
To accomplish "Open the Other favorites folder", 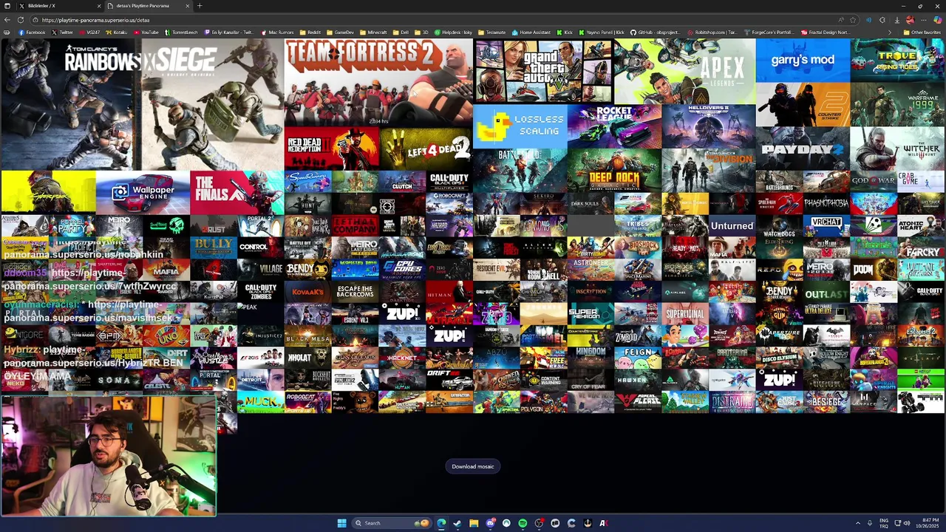I will pyautogui.click(x=922, y=33).
